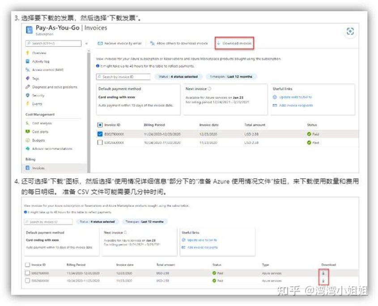The height and width of the screenshot is (306, 378).
Task: Check the checkbox for invoice E002X6XXXX
Action: (100, 143)
